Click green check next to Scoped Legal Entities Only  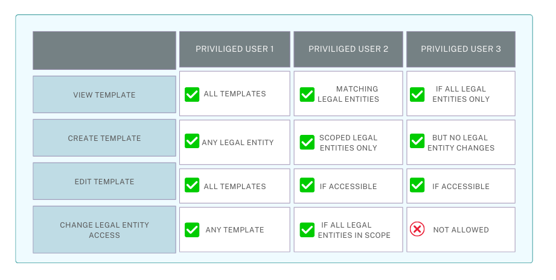(307, 141)
